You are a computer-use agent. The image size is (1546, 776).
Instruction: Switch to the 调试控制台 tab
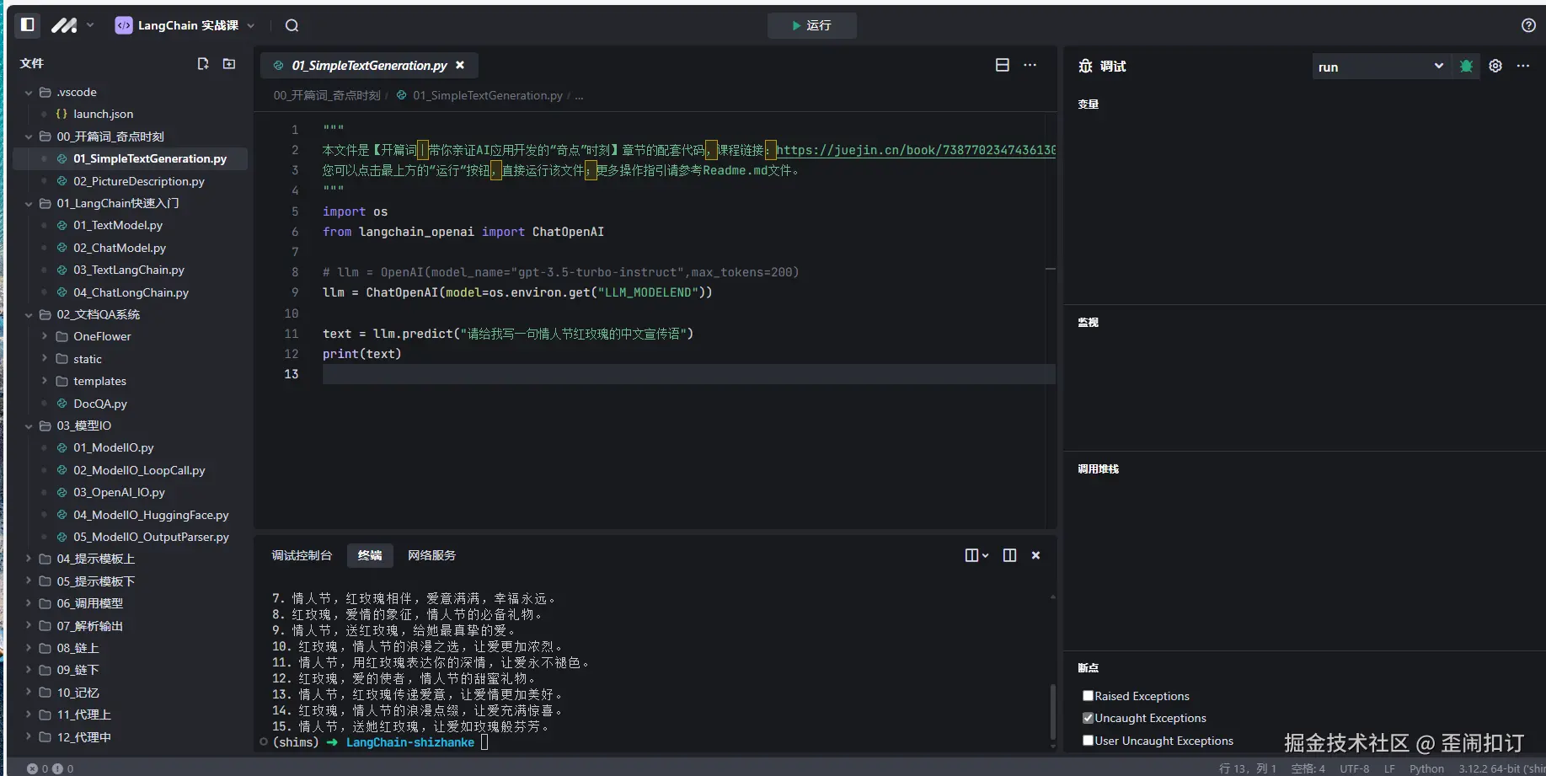click(302, 555)
